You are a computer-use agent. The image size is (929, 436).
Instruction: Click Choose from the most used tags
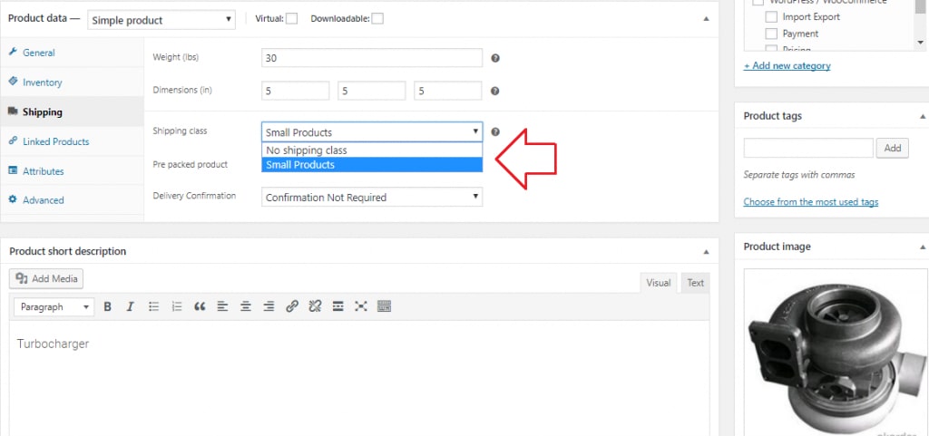click(x=810, y=202)
